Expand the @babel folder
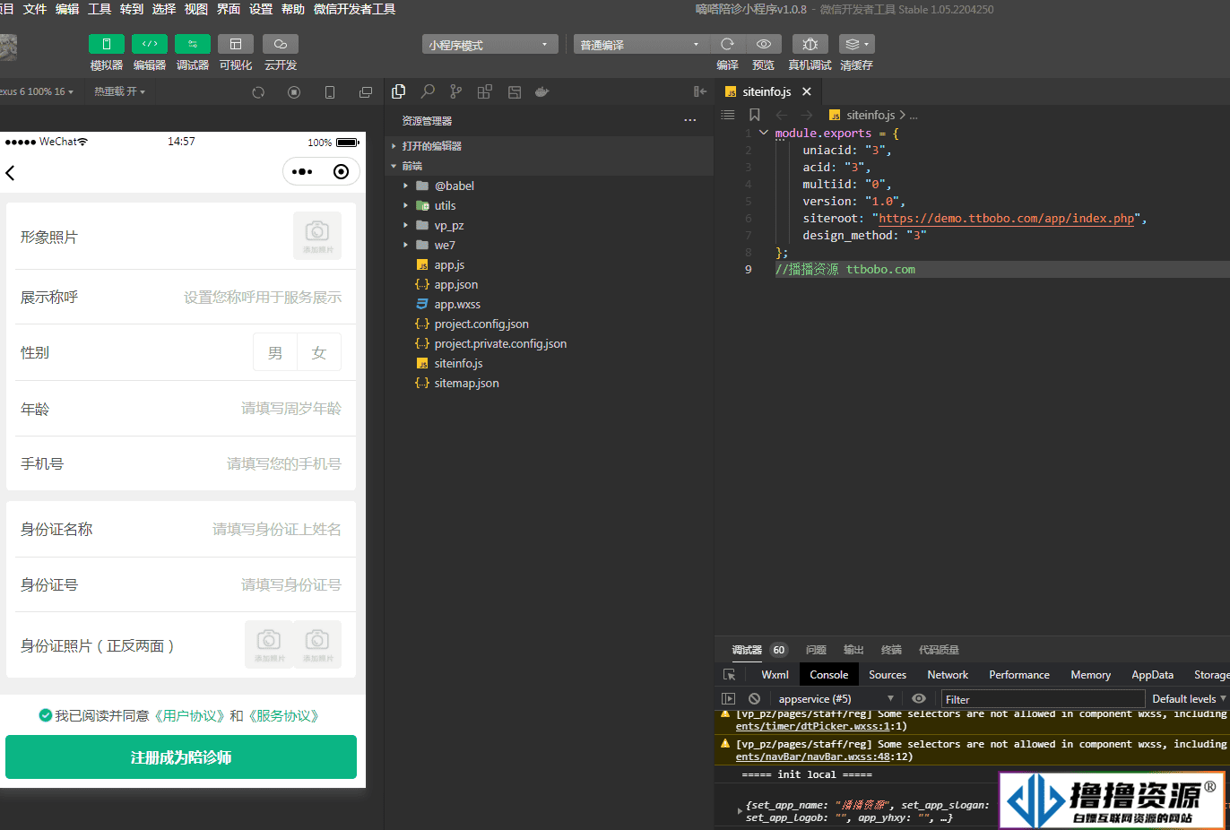The width and height of the screenshot is (1230, 830). 550,186
